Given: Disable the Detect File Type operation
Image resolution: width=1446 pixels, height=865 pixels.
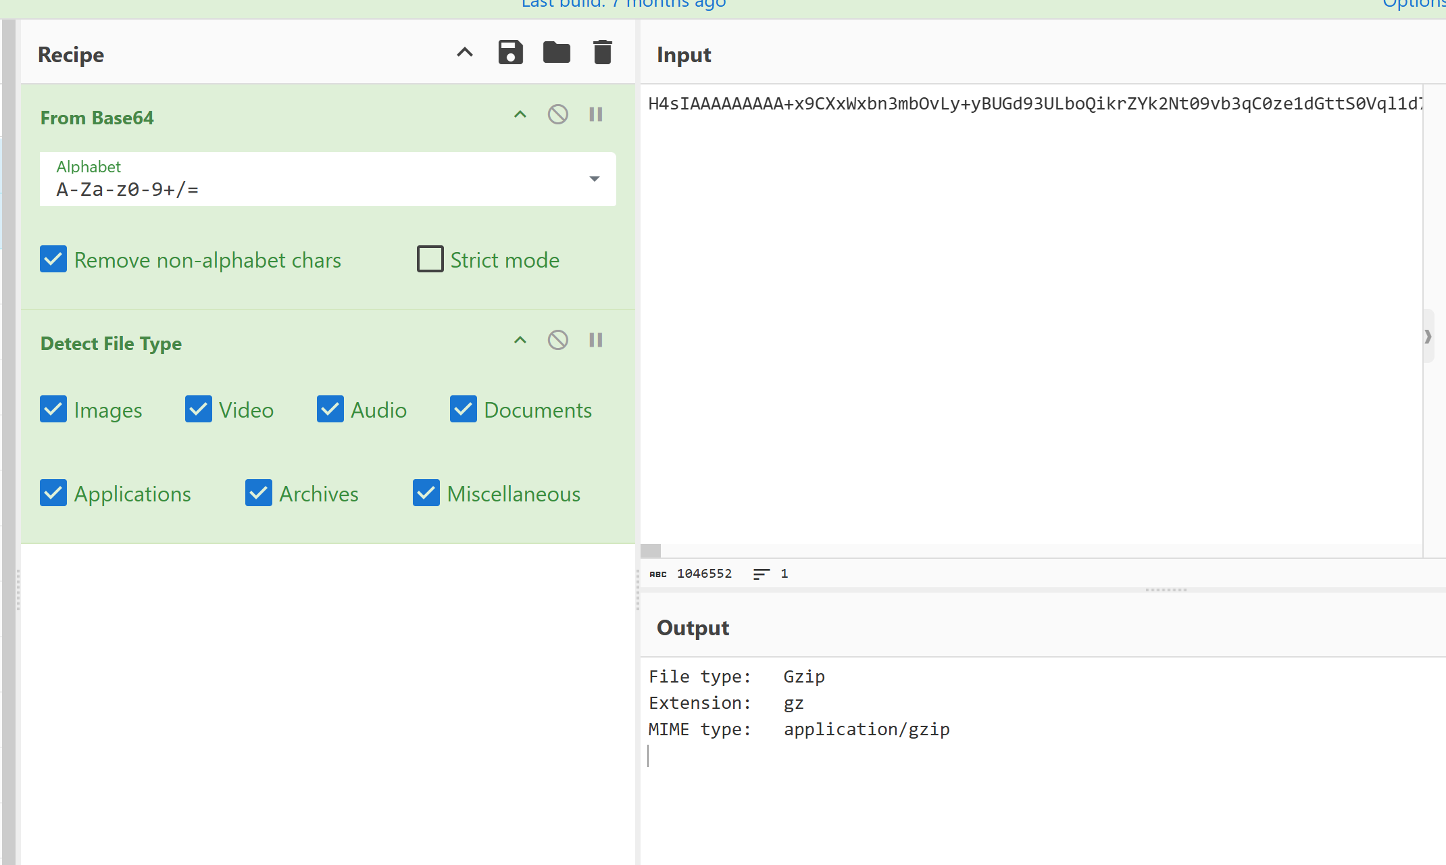Looking at the screenshot, I should coord(557,340).
